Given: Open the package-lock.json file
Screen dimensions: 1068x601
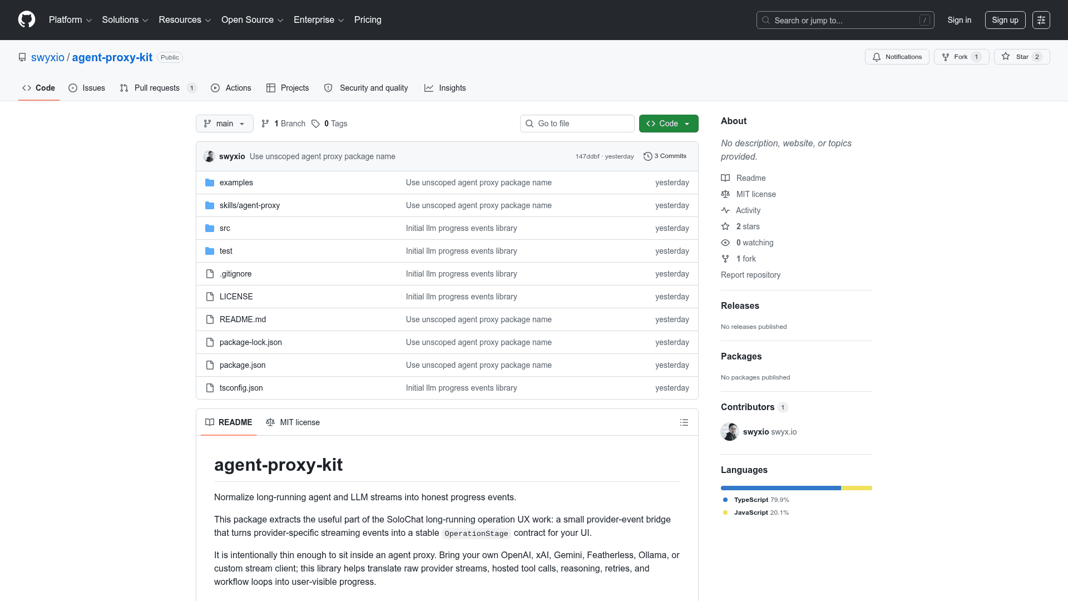Looking at the screenshot, I should click(x=251, y=342).
